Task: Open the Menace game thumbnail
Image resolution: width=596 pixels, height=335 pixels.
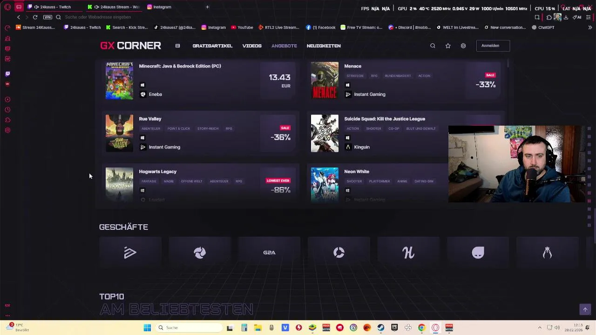Action: click(x=325, y=80)
